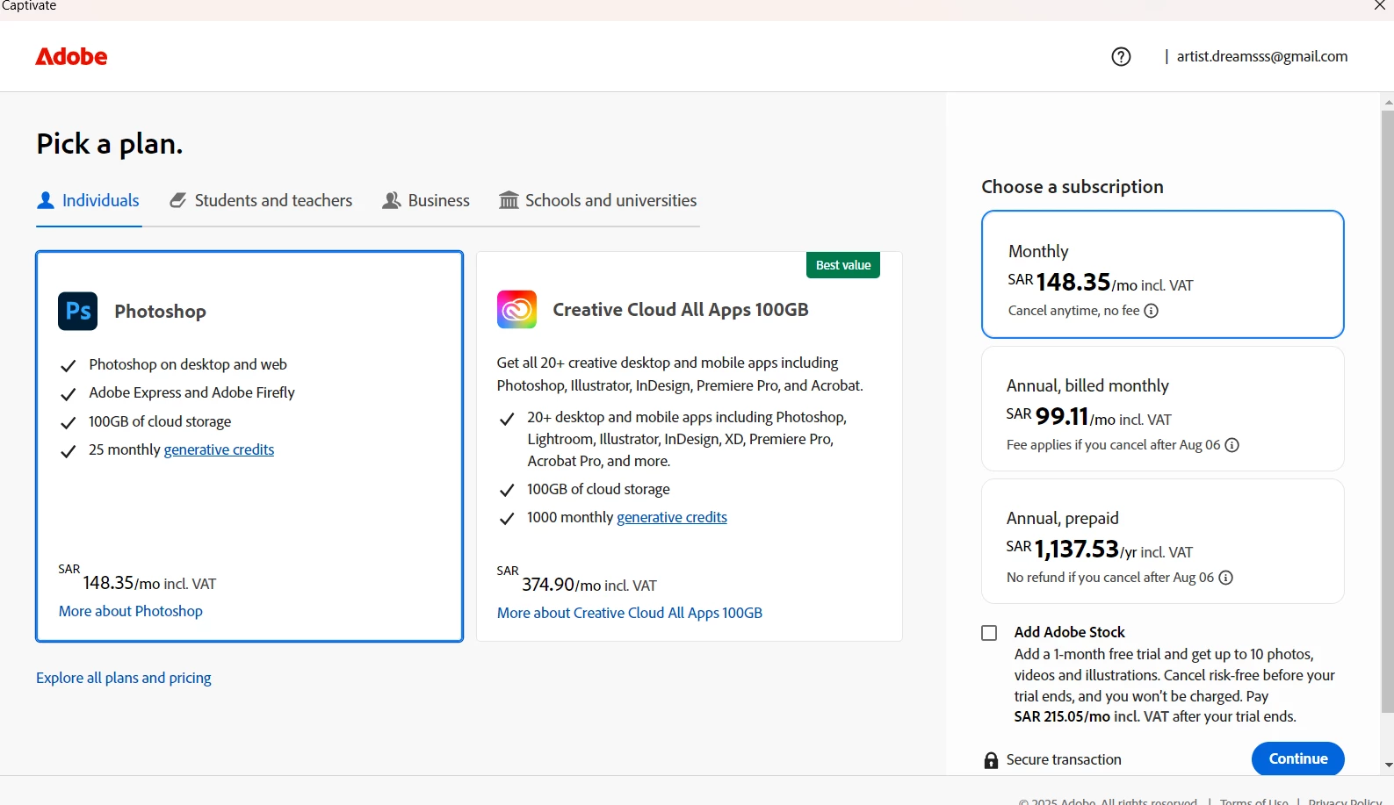The height and width of the screenshot is (805, 1394).
Task: Click the Secure transaction padlock icon
Action: [991, 760]
